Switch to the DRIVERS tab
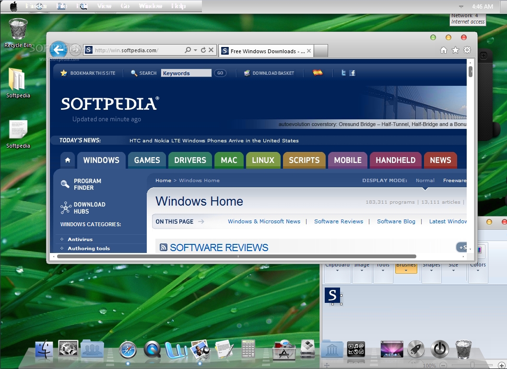 (190, 160)
